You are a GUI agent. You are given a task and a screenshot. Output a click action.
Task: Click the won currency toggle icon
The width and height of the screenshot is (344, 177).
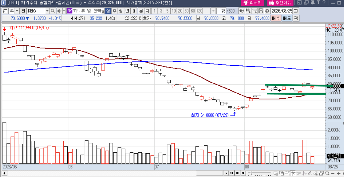(x=241, y=11)
